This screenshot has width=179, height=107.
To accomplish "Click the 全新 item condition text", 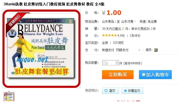I will 105,43.
